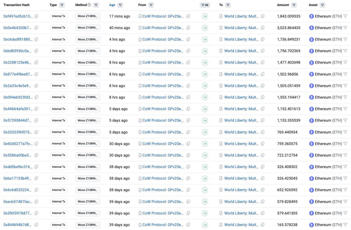
Task: Copy To address in the 1,843.009535 row
Action: (x=262, y=16)
